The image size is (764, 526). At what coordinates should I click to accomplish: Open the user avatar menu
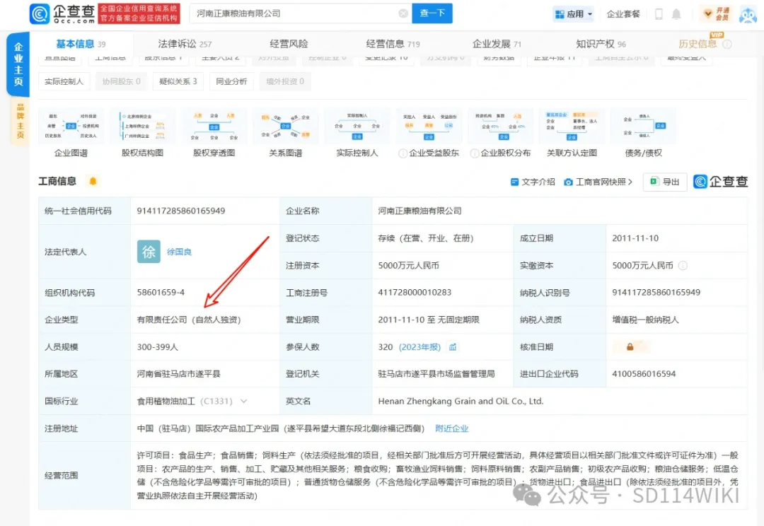click(x=748, y=15)
